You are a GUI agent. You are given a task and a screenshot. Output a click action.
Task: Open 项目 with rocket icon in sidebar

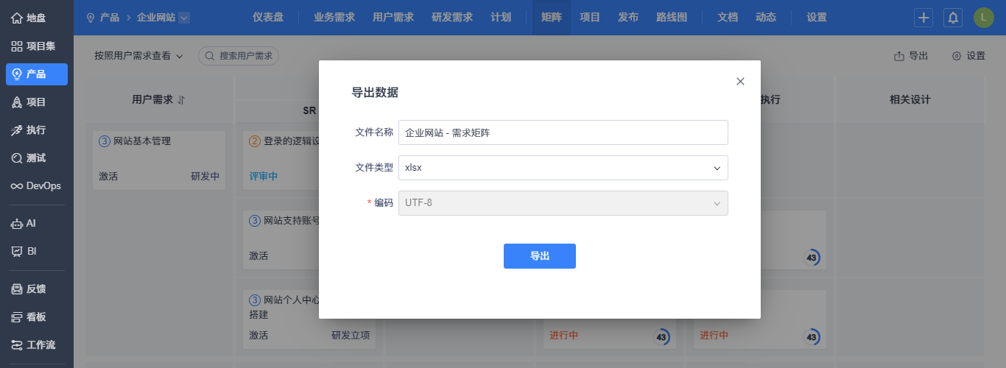[36, 102]
